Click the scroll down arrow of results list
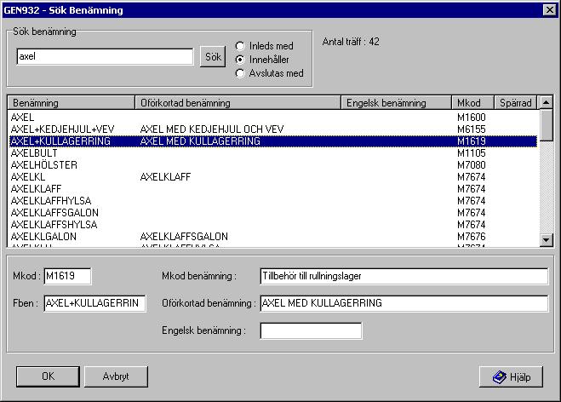Screen dimensions: 561x402 (x=546, y=239)
